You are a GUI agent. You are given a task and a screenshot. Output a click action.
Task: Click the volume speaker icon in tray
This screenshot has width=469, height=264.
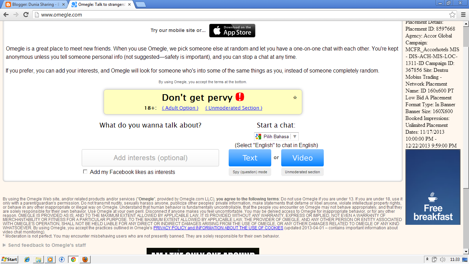click(443, 260)
